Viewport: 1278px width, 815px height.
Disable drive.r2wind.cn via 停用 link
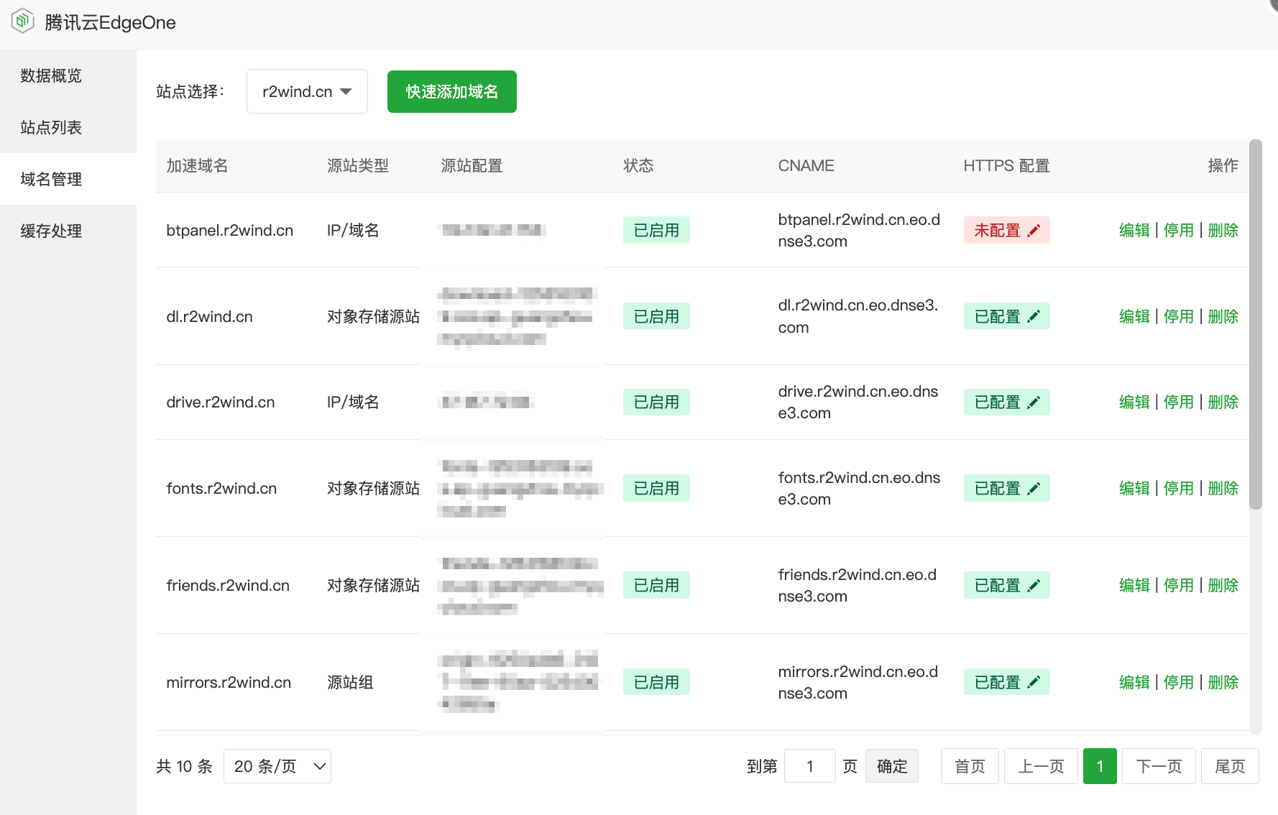tap(1178, 402)
